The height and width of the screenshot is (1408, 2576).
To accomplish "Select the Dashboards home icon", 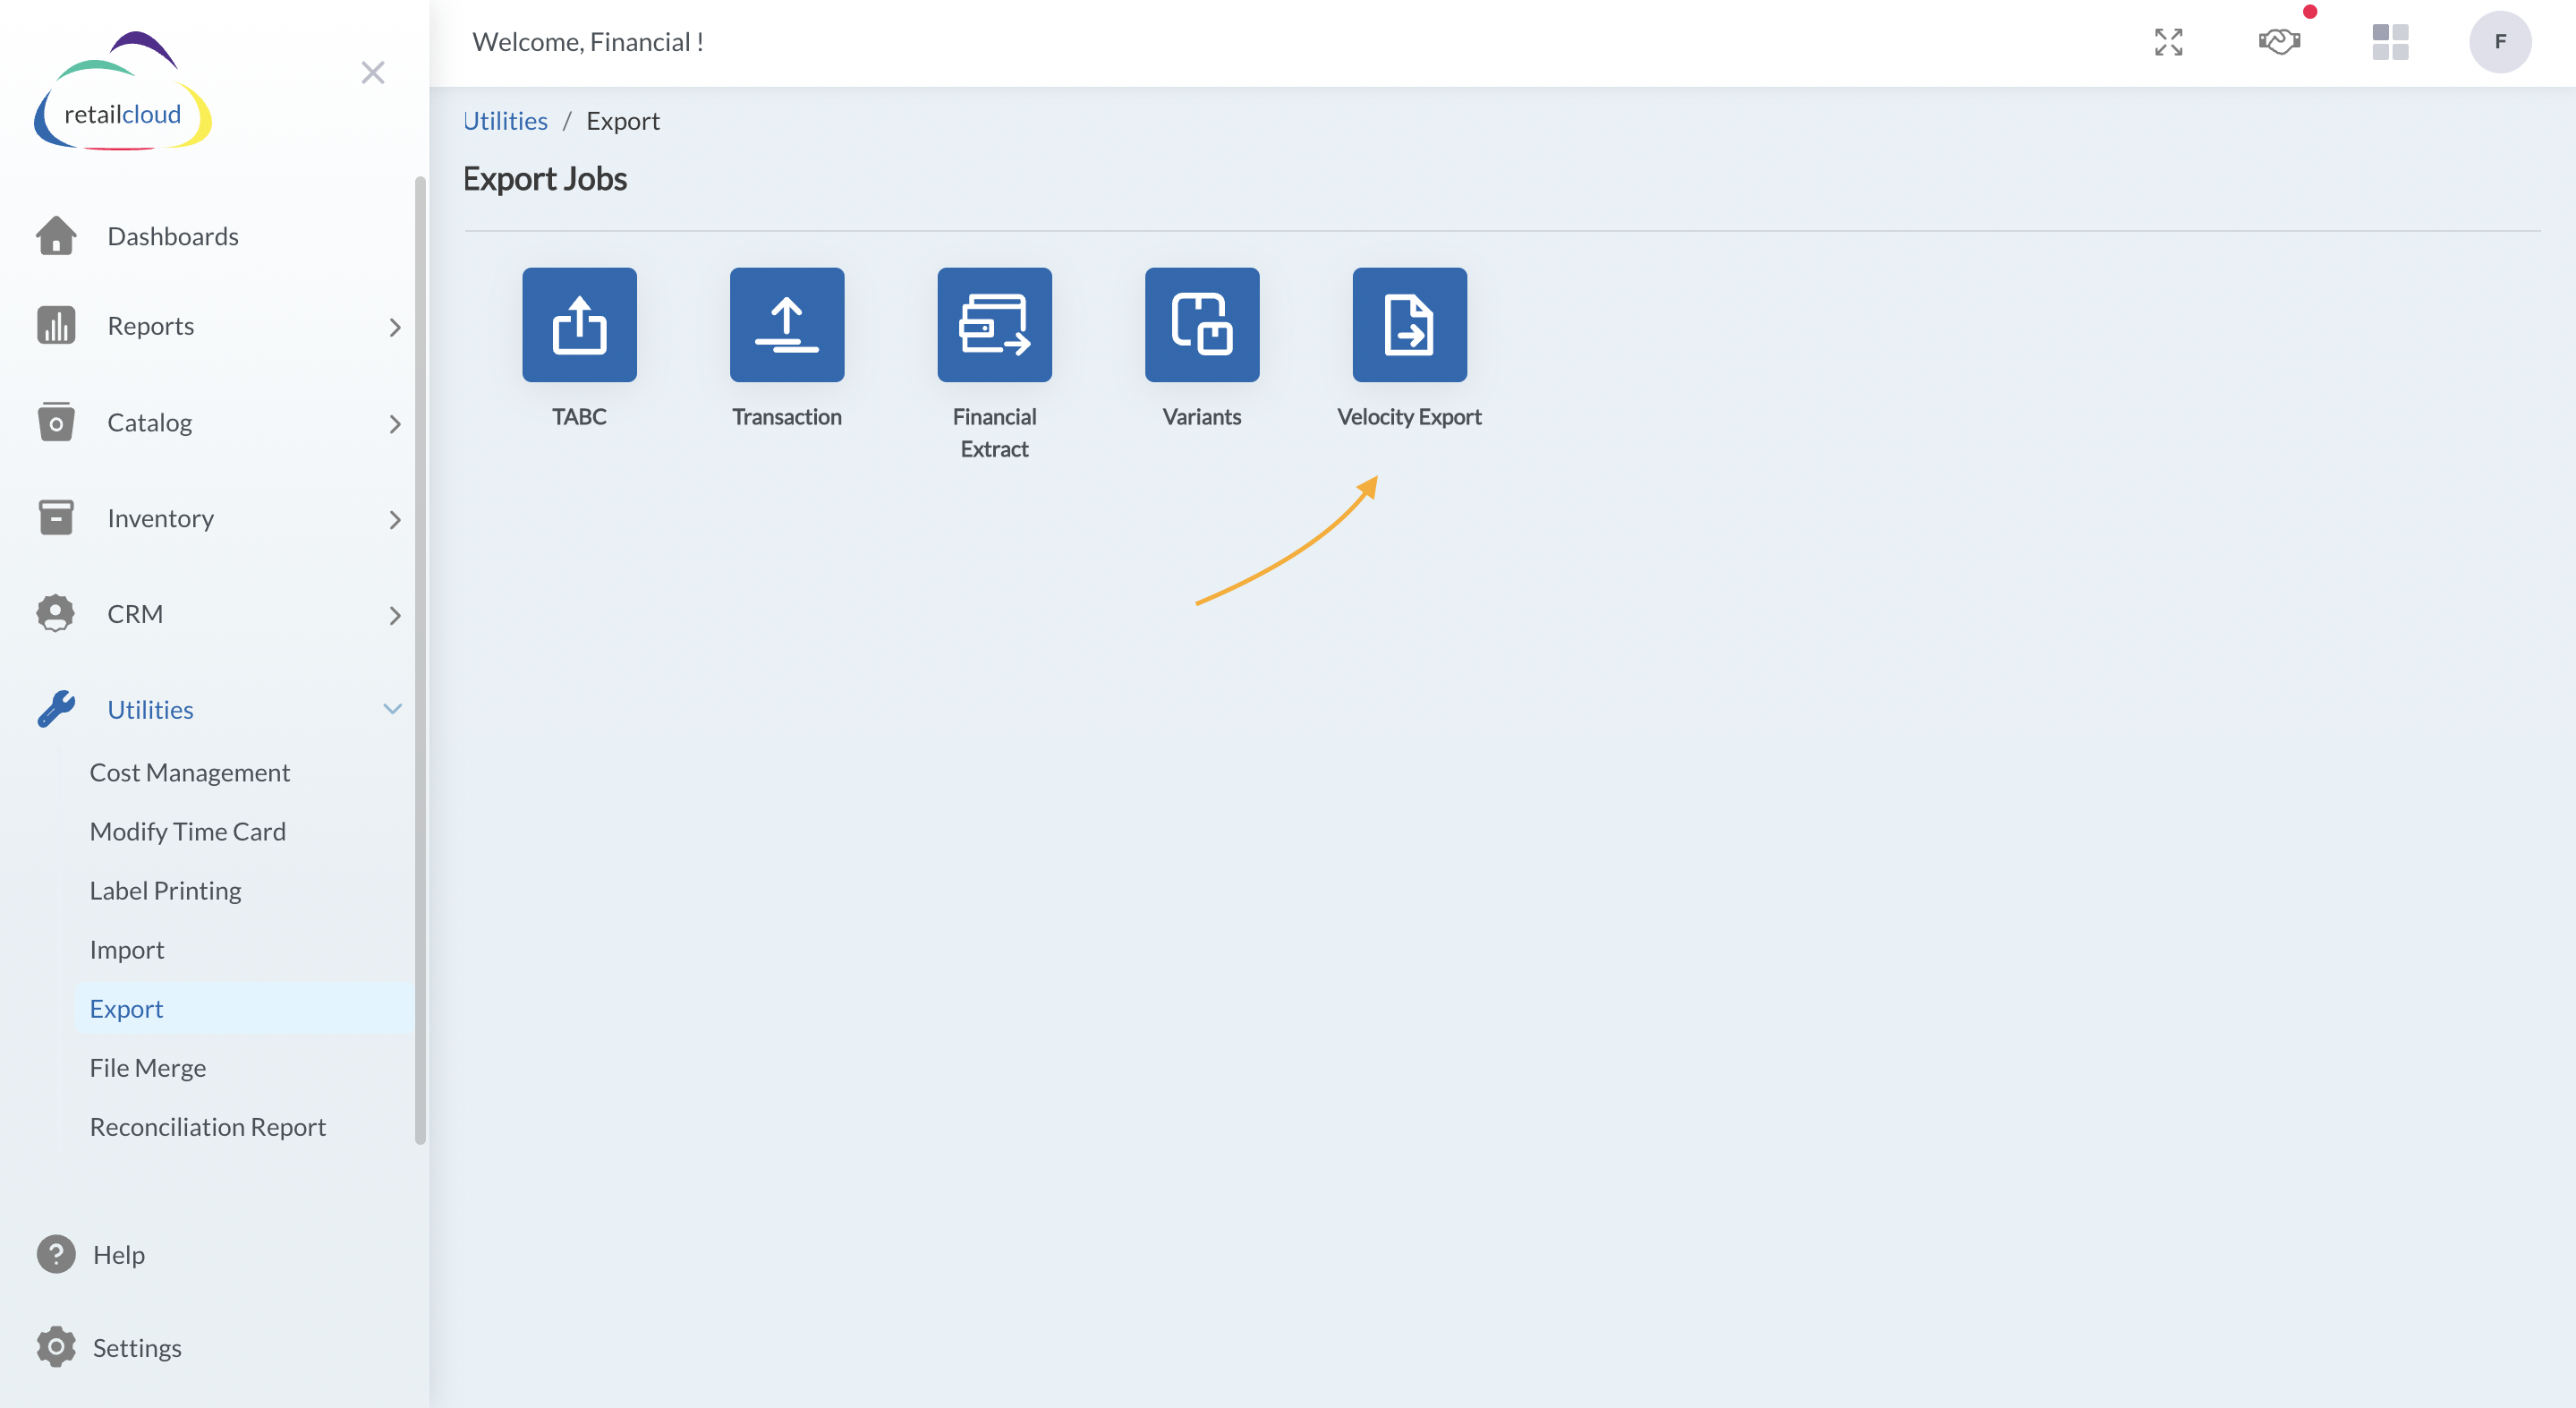I will pos(56,236).
